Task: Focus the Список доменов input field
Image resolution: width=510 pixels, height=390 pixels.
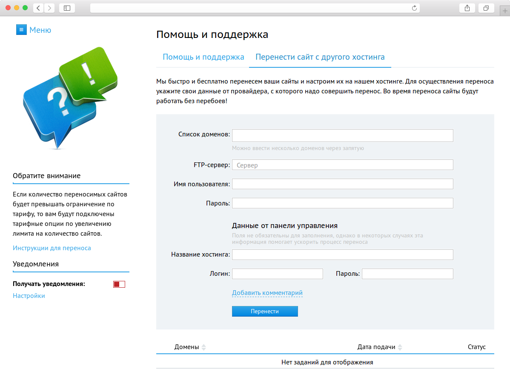Action: 343,136
